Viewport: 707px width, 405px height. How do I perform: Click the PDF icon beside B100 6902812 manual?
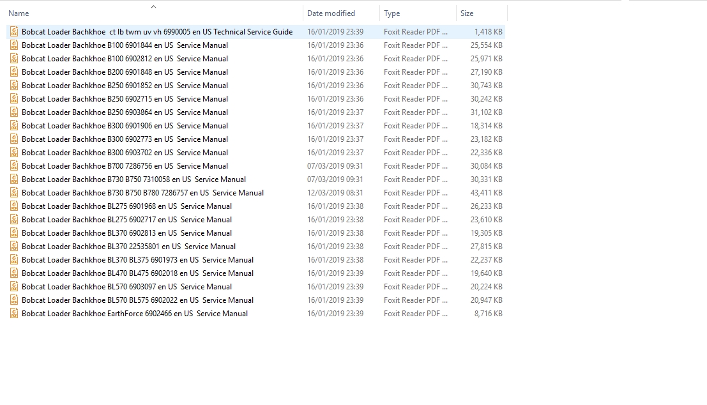[14, 59]
